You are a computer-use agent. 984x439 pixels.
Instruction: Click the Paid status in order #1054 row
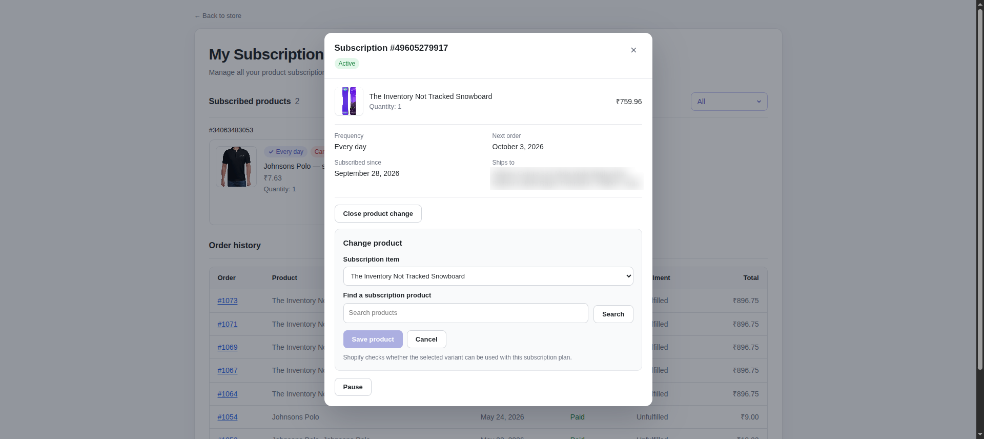click(x=578, y=417)
